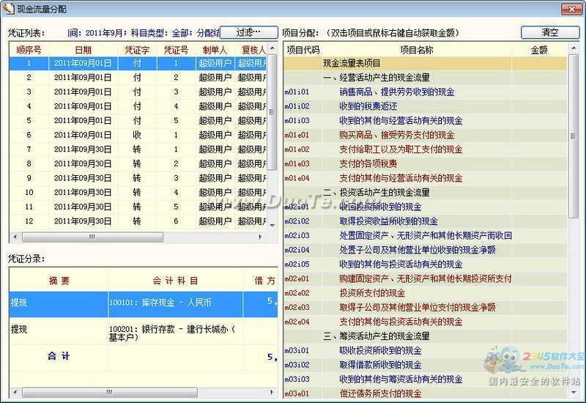The height and width of the screenshot is (403, 586).
Task: Click the voucher list horizontal scrollbar's right arrow
Action: tap(260, 237)
